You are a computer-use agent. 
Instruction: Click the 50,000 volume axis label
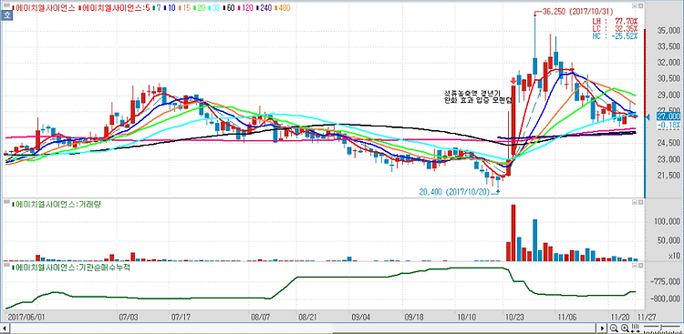coord(668,241)
